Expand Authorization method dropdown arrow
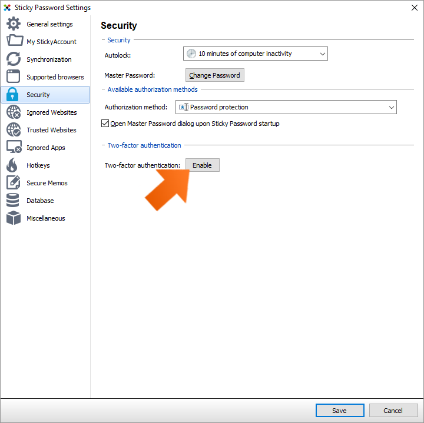 coord(391,107)
